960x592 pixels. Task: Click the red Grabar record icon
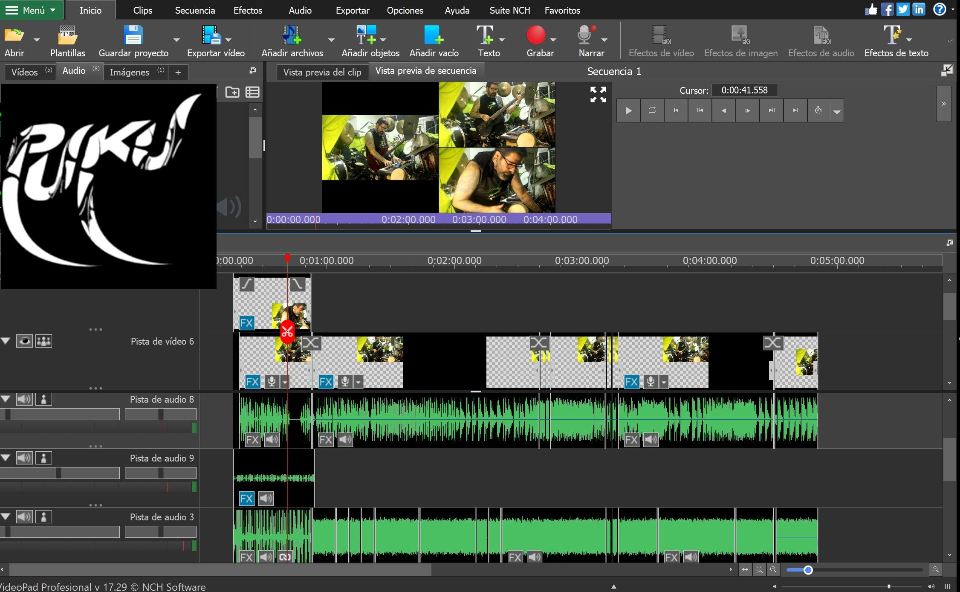535,35
